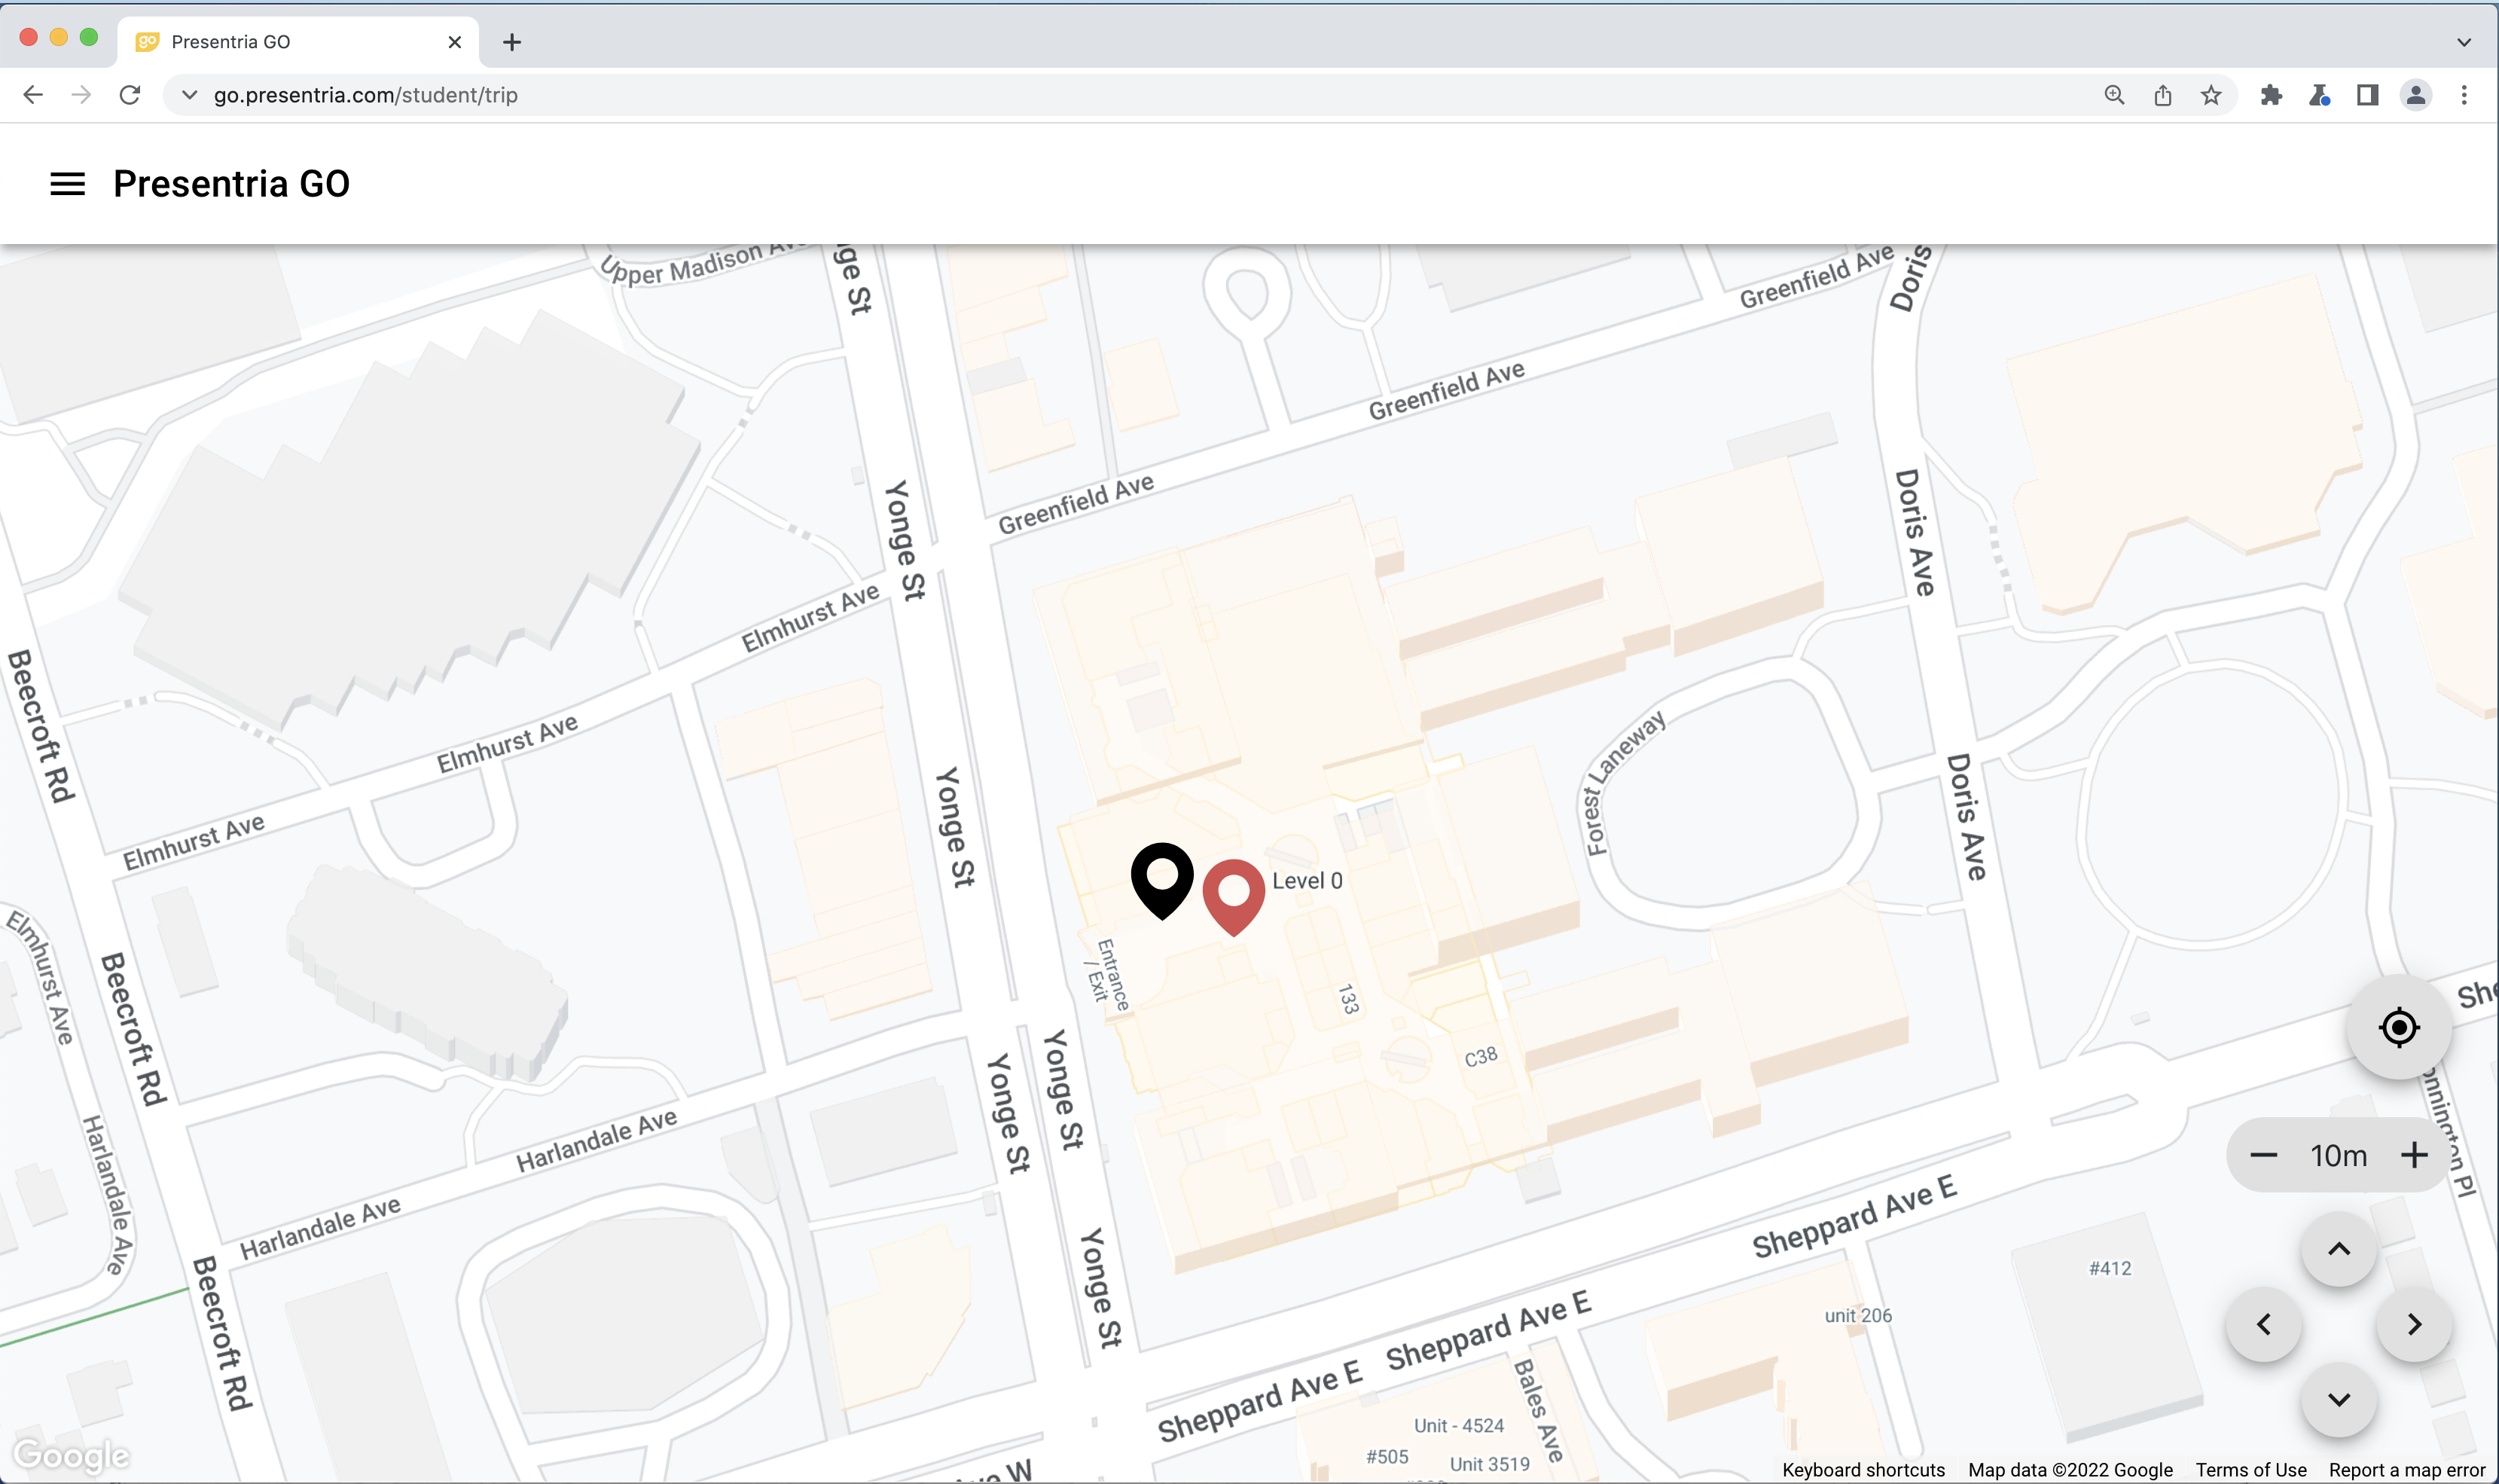Image resolution: width=2499 pixels, height=1484 pixels.
Task: Open the page zoom indicator
Action: [2114, 95]
